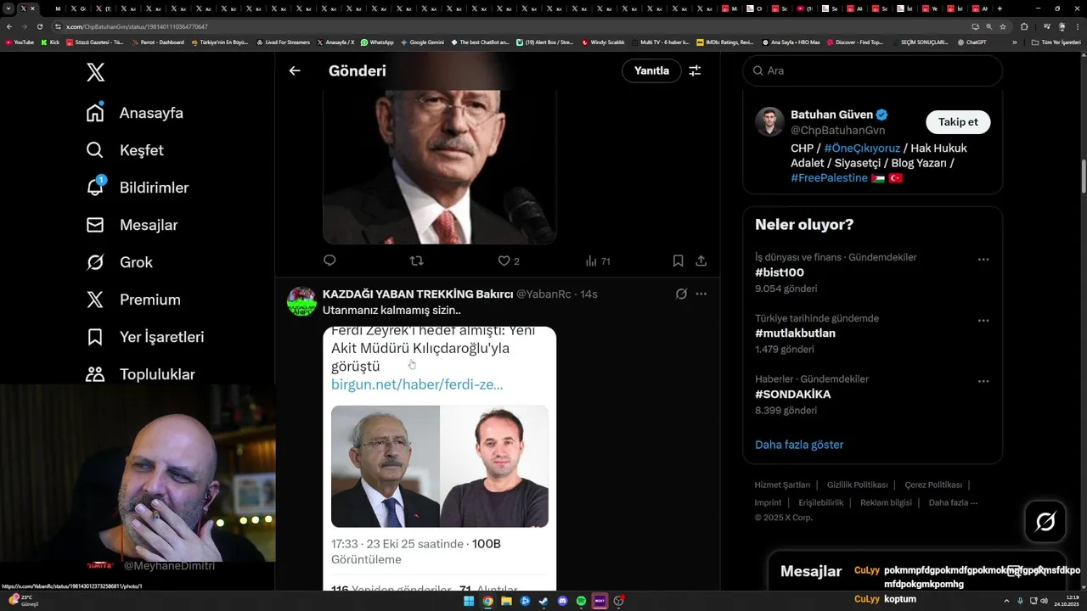Expand Daha fazla footer links
This screenshot has width=1087, height=611.
[x=953, y=502]
